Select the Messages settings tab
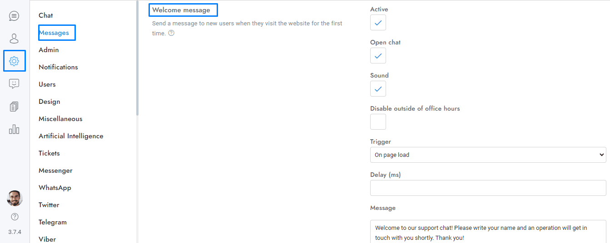Viewport: 610px width, 243px height. pyautogui.click(x=54, y=33)
